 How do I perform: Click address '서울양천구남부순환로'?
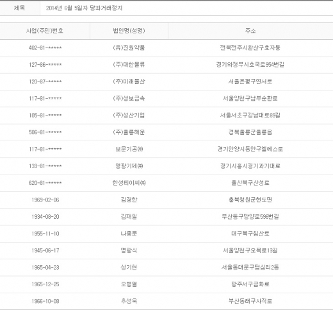coord(250,98)
